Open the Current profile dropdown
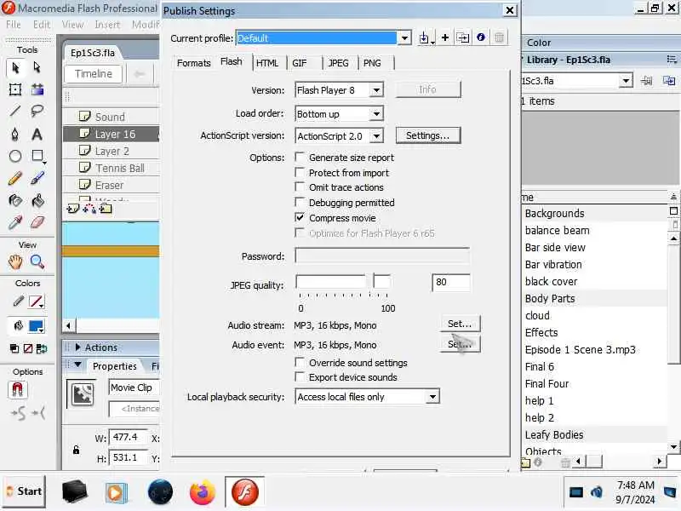This screenshot has width=681, height=511. click(404, 38)
